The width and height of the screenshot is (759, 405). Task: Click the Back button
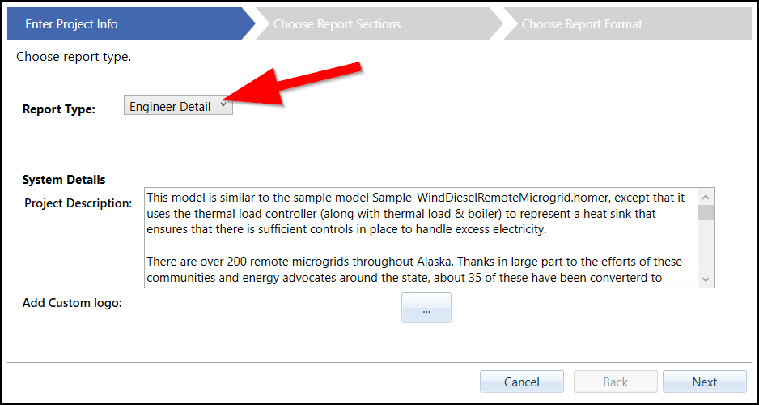[615, 382]
